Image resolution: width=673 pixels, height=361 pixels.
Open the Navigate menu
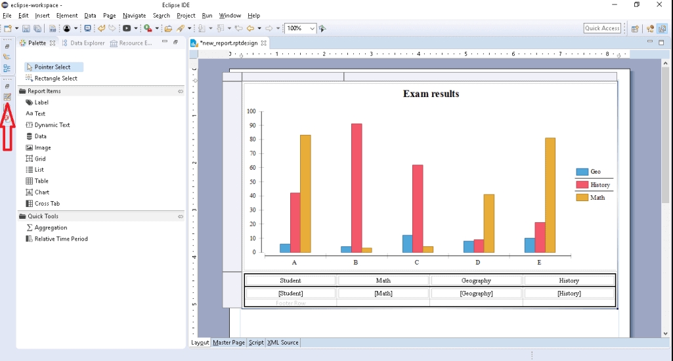click(134, 15)
